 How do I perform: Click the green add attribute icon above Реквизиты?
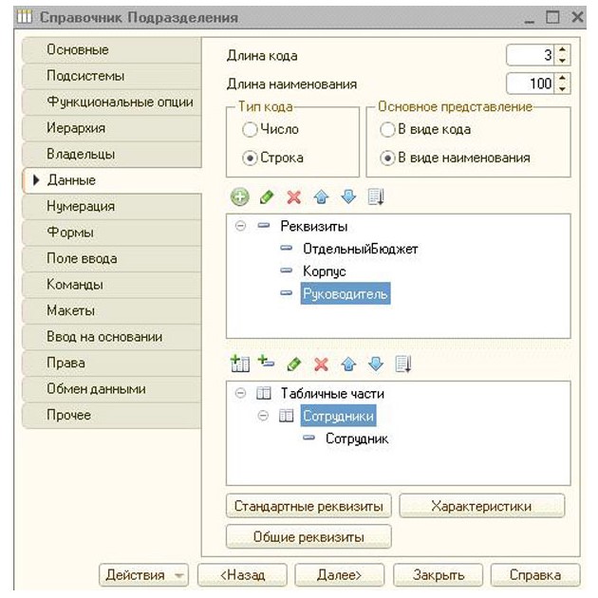pyautogui.click(x=239, y=197)
